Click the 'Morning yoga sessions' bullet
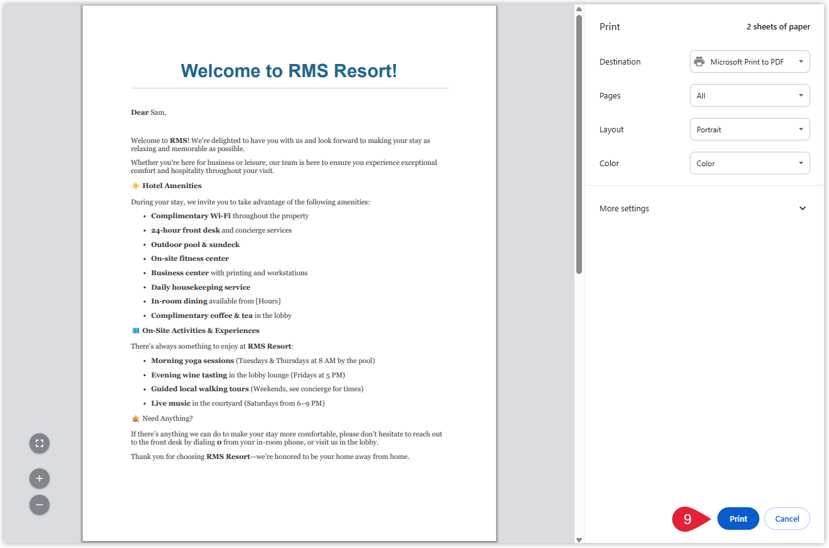Screen dimensions: 829x548 (263, 361)
